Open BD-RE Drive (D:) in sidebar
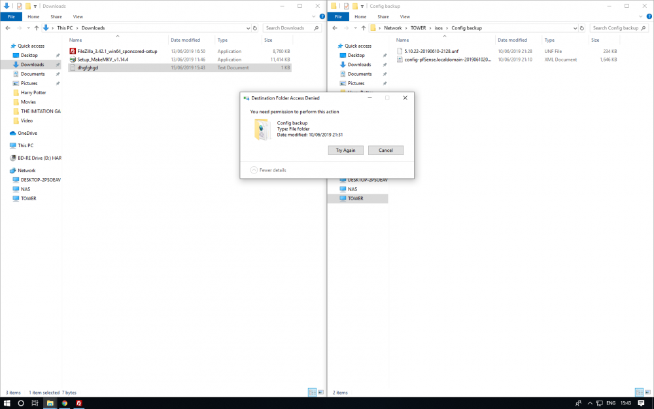The width and height of the screenshot is (654, 409). (39, 158)
